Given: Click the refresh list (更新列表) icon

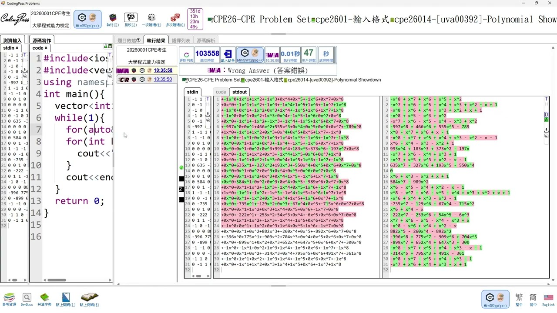Looking at the screenshot, I should click(x=186, y=56).
